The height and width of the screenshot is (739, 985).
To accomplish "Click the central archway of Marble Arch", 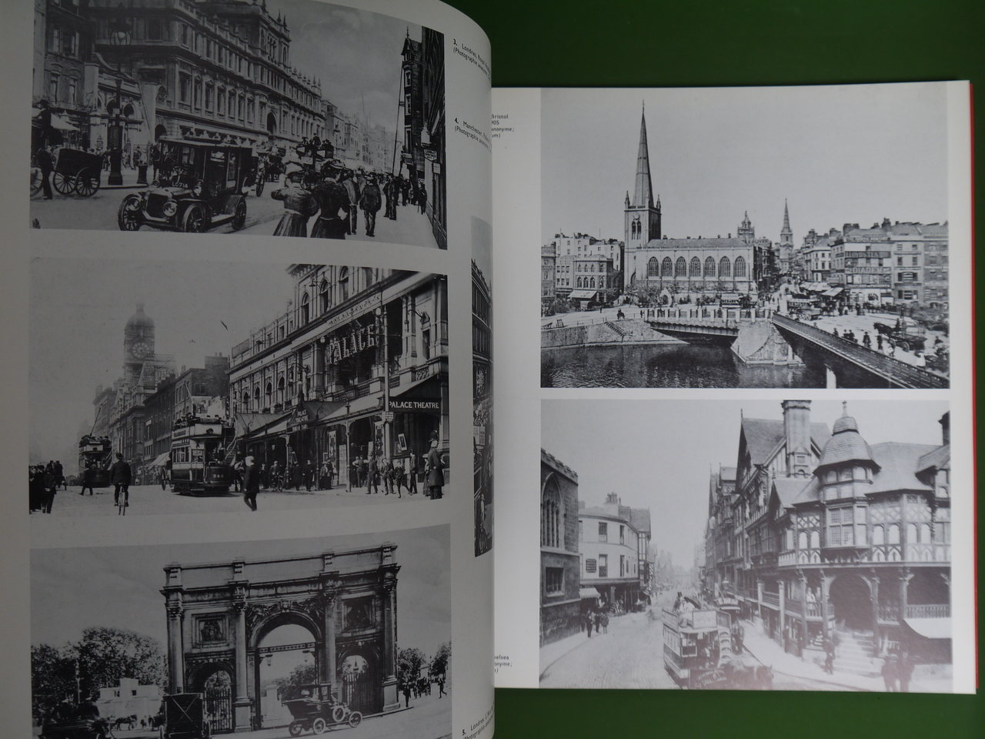I will coord(281,662).
